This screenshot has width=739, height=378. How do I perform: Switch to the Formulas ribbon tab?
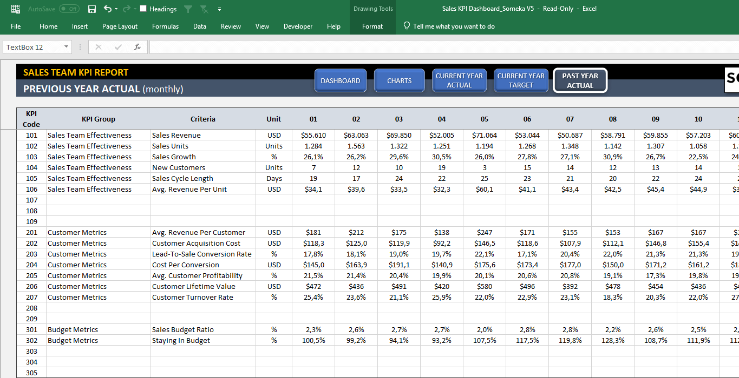pos(165,26)
